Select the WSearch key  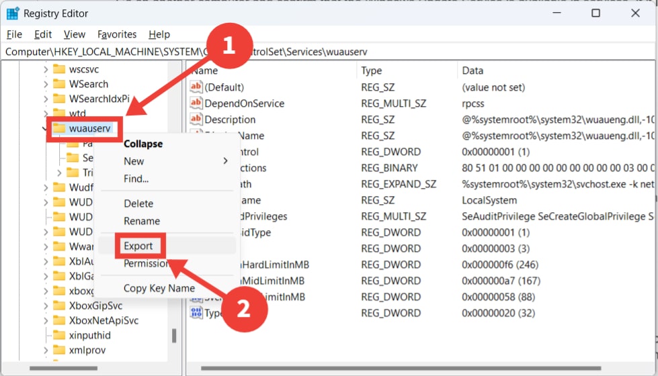(x=89, y=84)
